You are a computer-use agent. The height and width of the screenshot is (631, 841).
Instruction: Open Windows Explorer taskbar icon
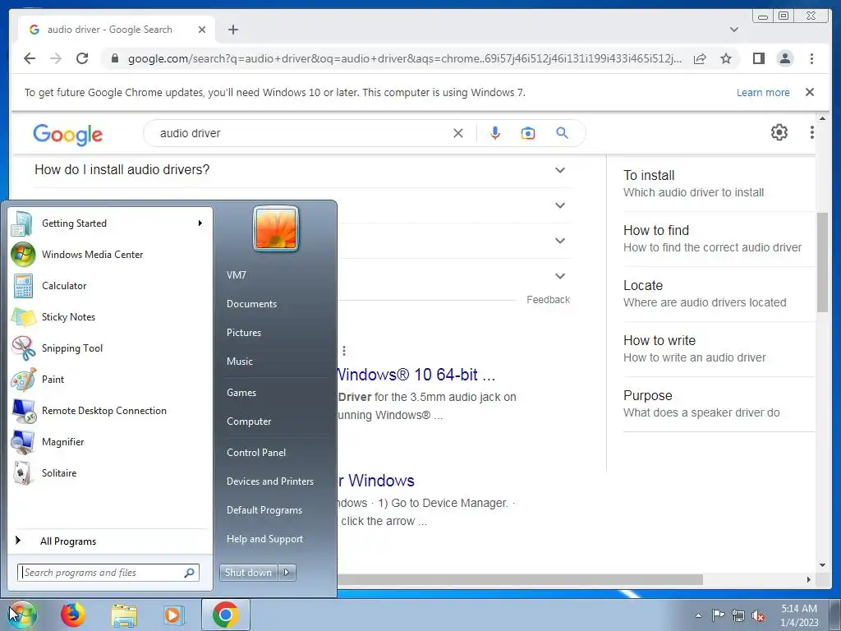pos(124,615)
